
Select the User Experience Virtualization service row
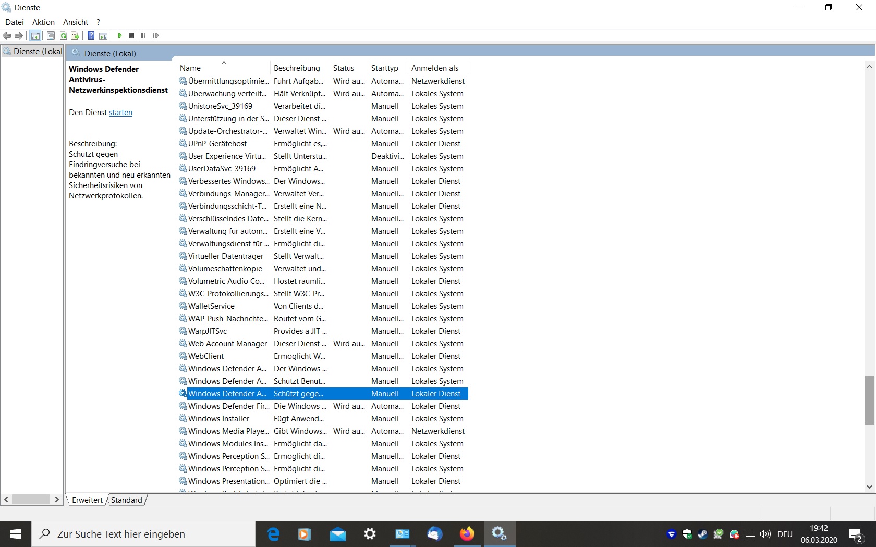(323, 156)
